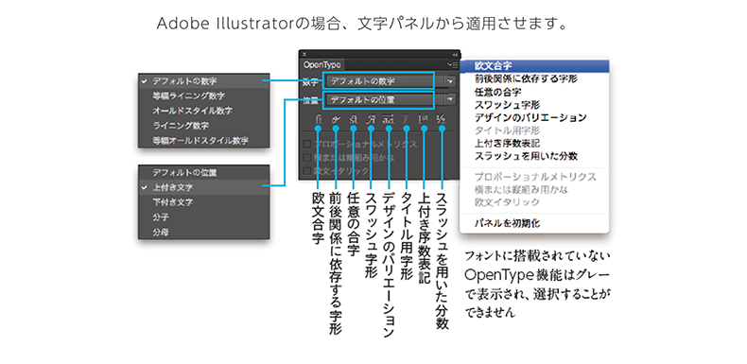Enable the Discretionary Ligatures (st) icon
Screen dimensions: 747x364
pos(354,118)
